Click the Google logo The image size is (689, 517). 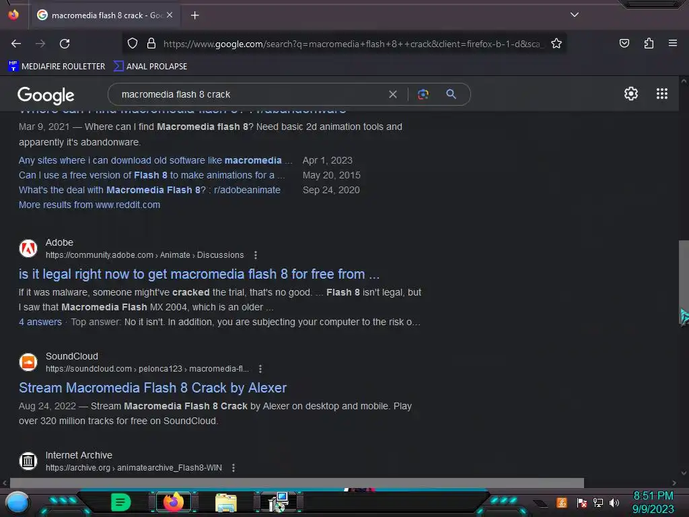pyautogui.click(x=46, y=95)
